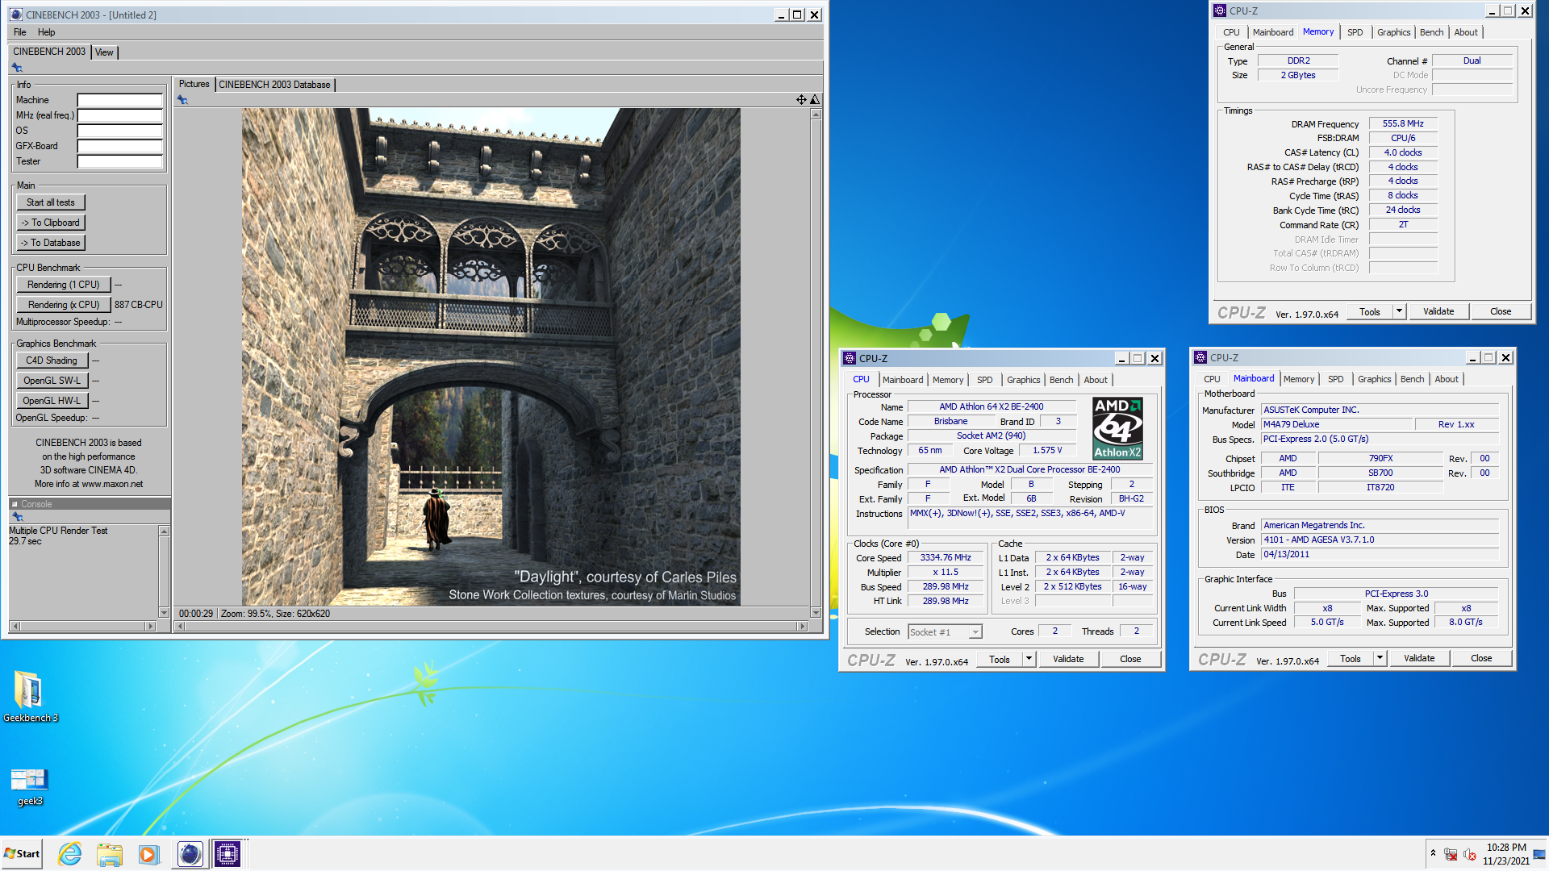Click the geek3 desktop icon
The image size is (1549, 871).
click(x=30, y=787)
